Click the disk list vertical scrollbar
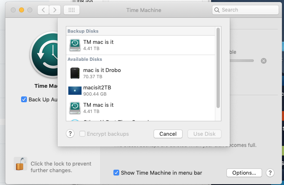The image size is (284, 185). [x=218, y=68]
